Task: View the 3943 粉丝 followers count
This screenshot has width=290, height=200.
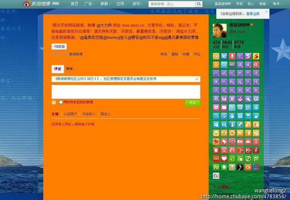Action: (227, 44)
